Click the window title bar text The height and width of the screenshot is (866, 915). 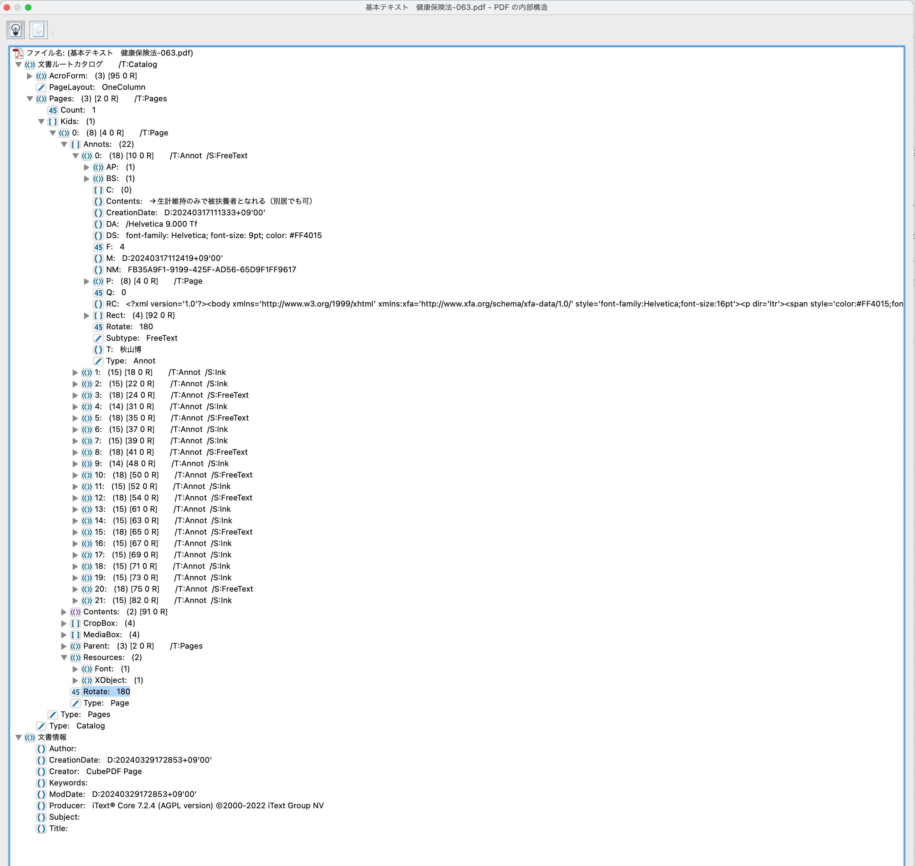[456, 7]
